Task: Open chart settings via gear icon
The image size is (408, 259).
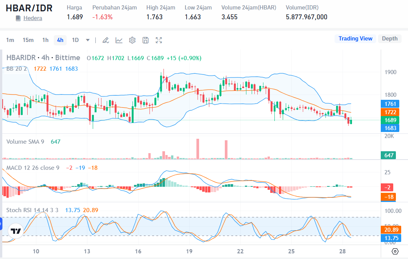Action: 132,40
